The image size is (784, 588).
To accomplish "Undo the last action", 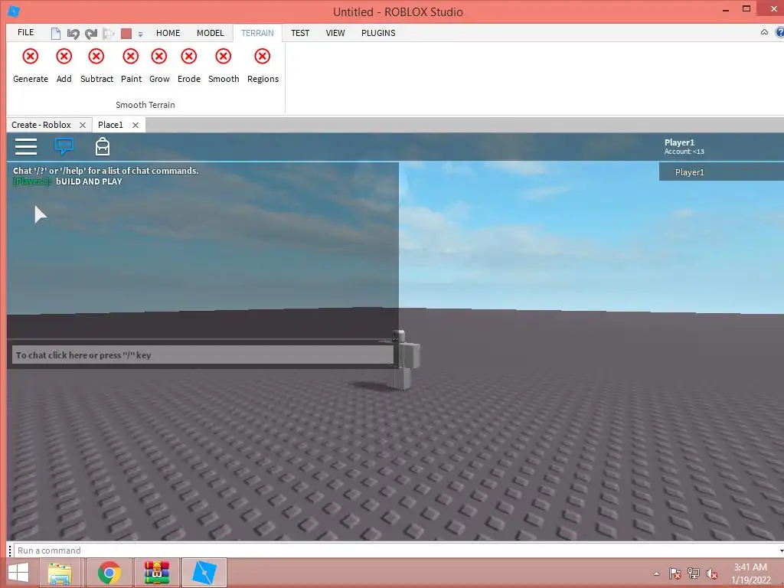I will click(73, 34).
